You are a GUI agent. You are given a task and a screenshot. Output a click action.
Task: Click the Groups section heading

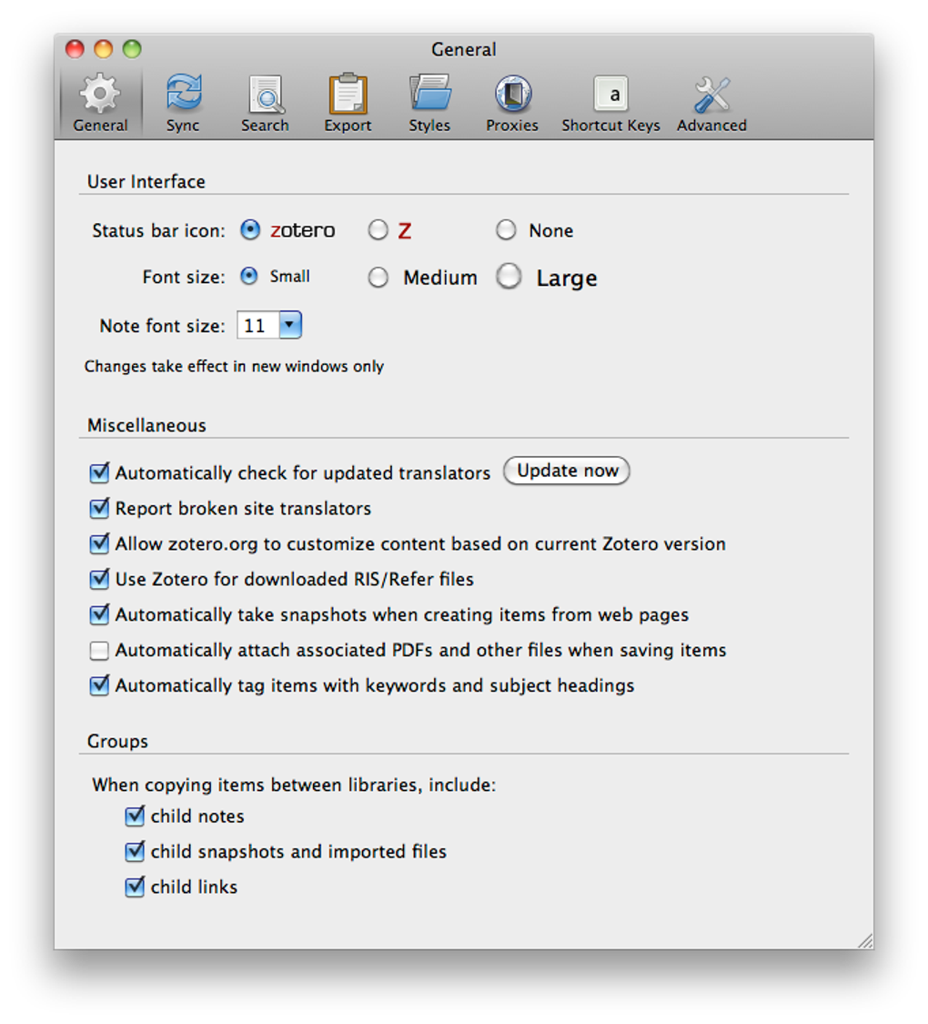[117, 741]
